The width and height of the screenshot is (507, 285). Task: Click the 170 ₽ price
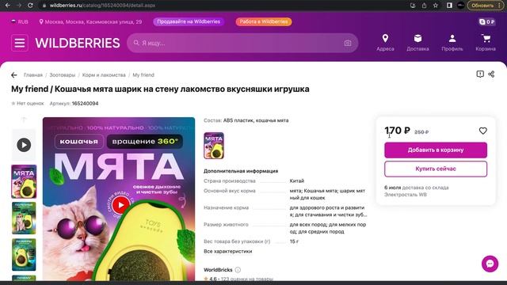398,131
